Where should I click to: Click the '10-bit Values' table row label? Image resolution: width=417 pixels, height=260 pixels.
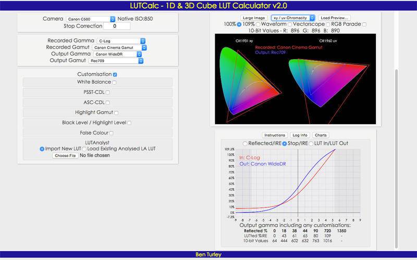[255, 241]
